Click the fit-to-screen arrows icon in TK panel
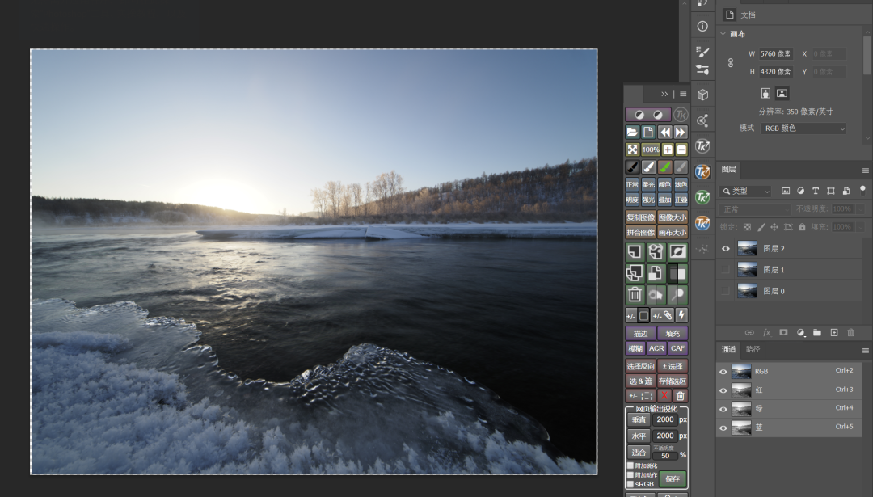The image size is (873, 497). 633,150
